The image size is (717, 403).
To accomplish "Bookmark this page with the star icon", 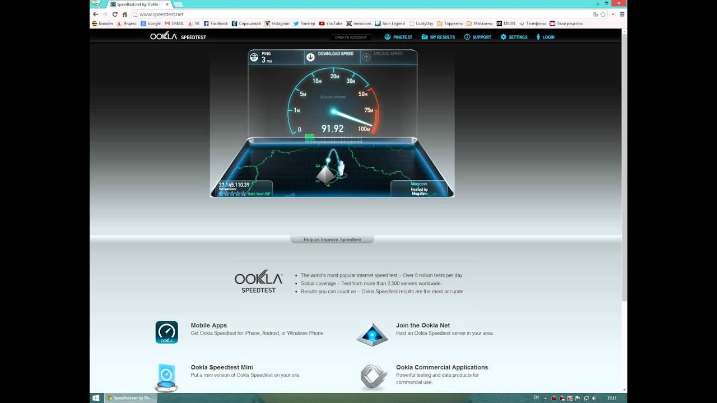I will pos(603,14).
